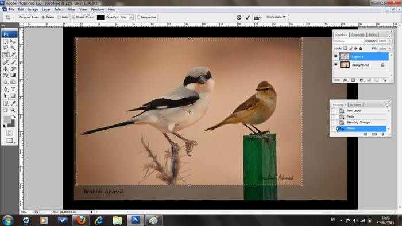This screenshot has height=226, width=402.
Task: Switch to the Actions tab
Action: click(355, 104)
